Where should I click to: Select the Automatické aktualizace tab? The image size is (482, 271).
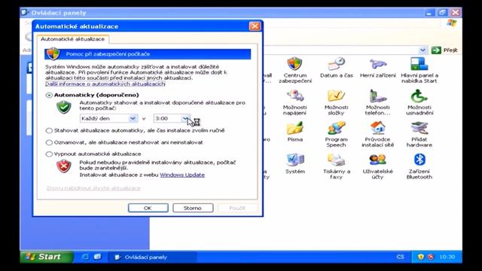coord(72,39)
